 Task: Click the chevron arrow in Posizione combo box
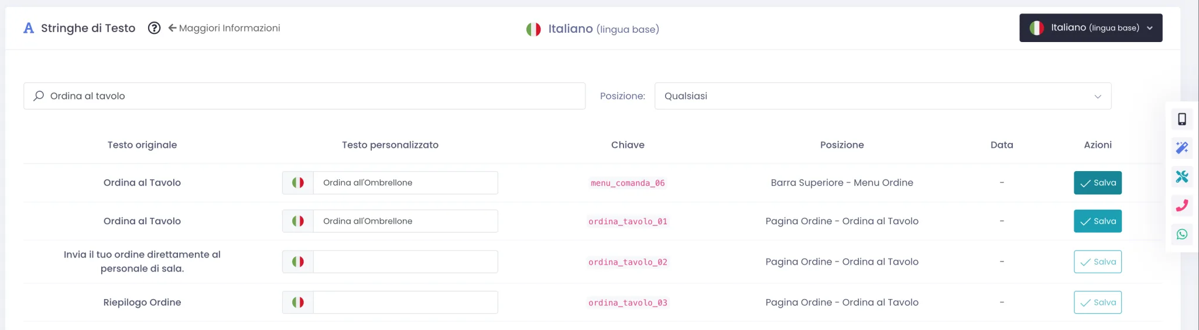[1098, 96]
